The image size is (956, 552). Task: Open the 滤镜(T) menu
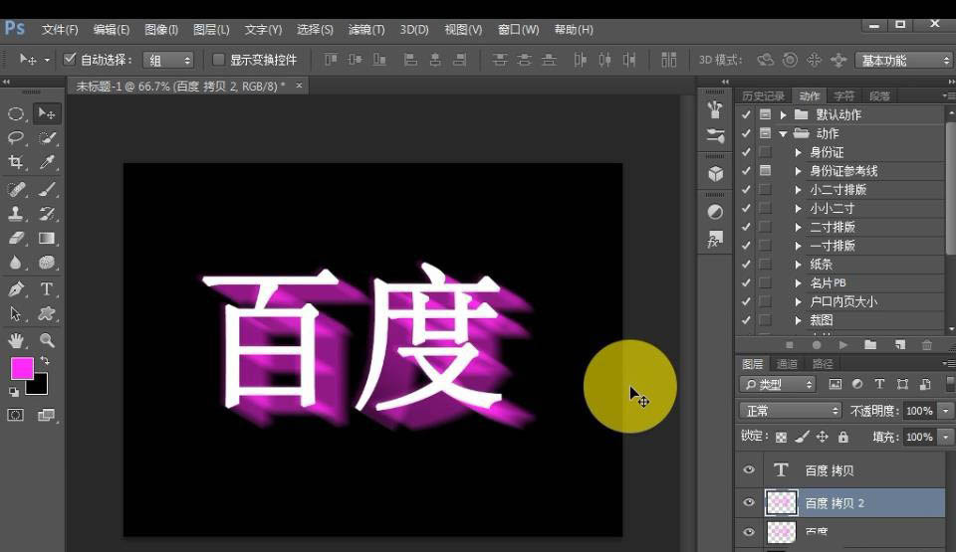[366, 29]
